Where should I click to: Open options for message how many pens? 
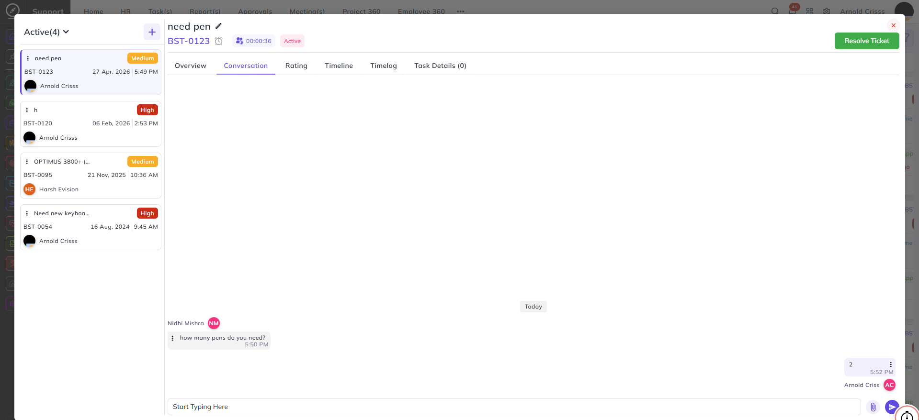click(x=172, y=338)
